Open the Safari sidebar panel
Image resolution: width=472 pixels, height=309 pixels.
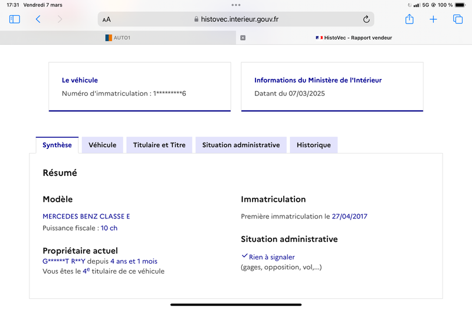point(14,19)
